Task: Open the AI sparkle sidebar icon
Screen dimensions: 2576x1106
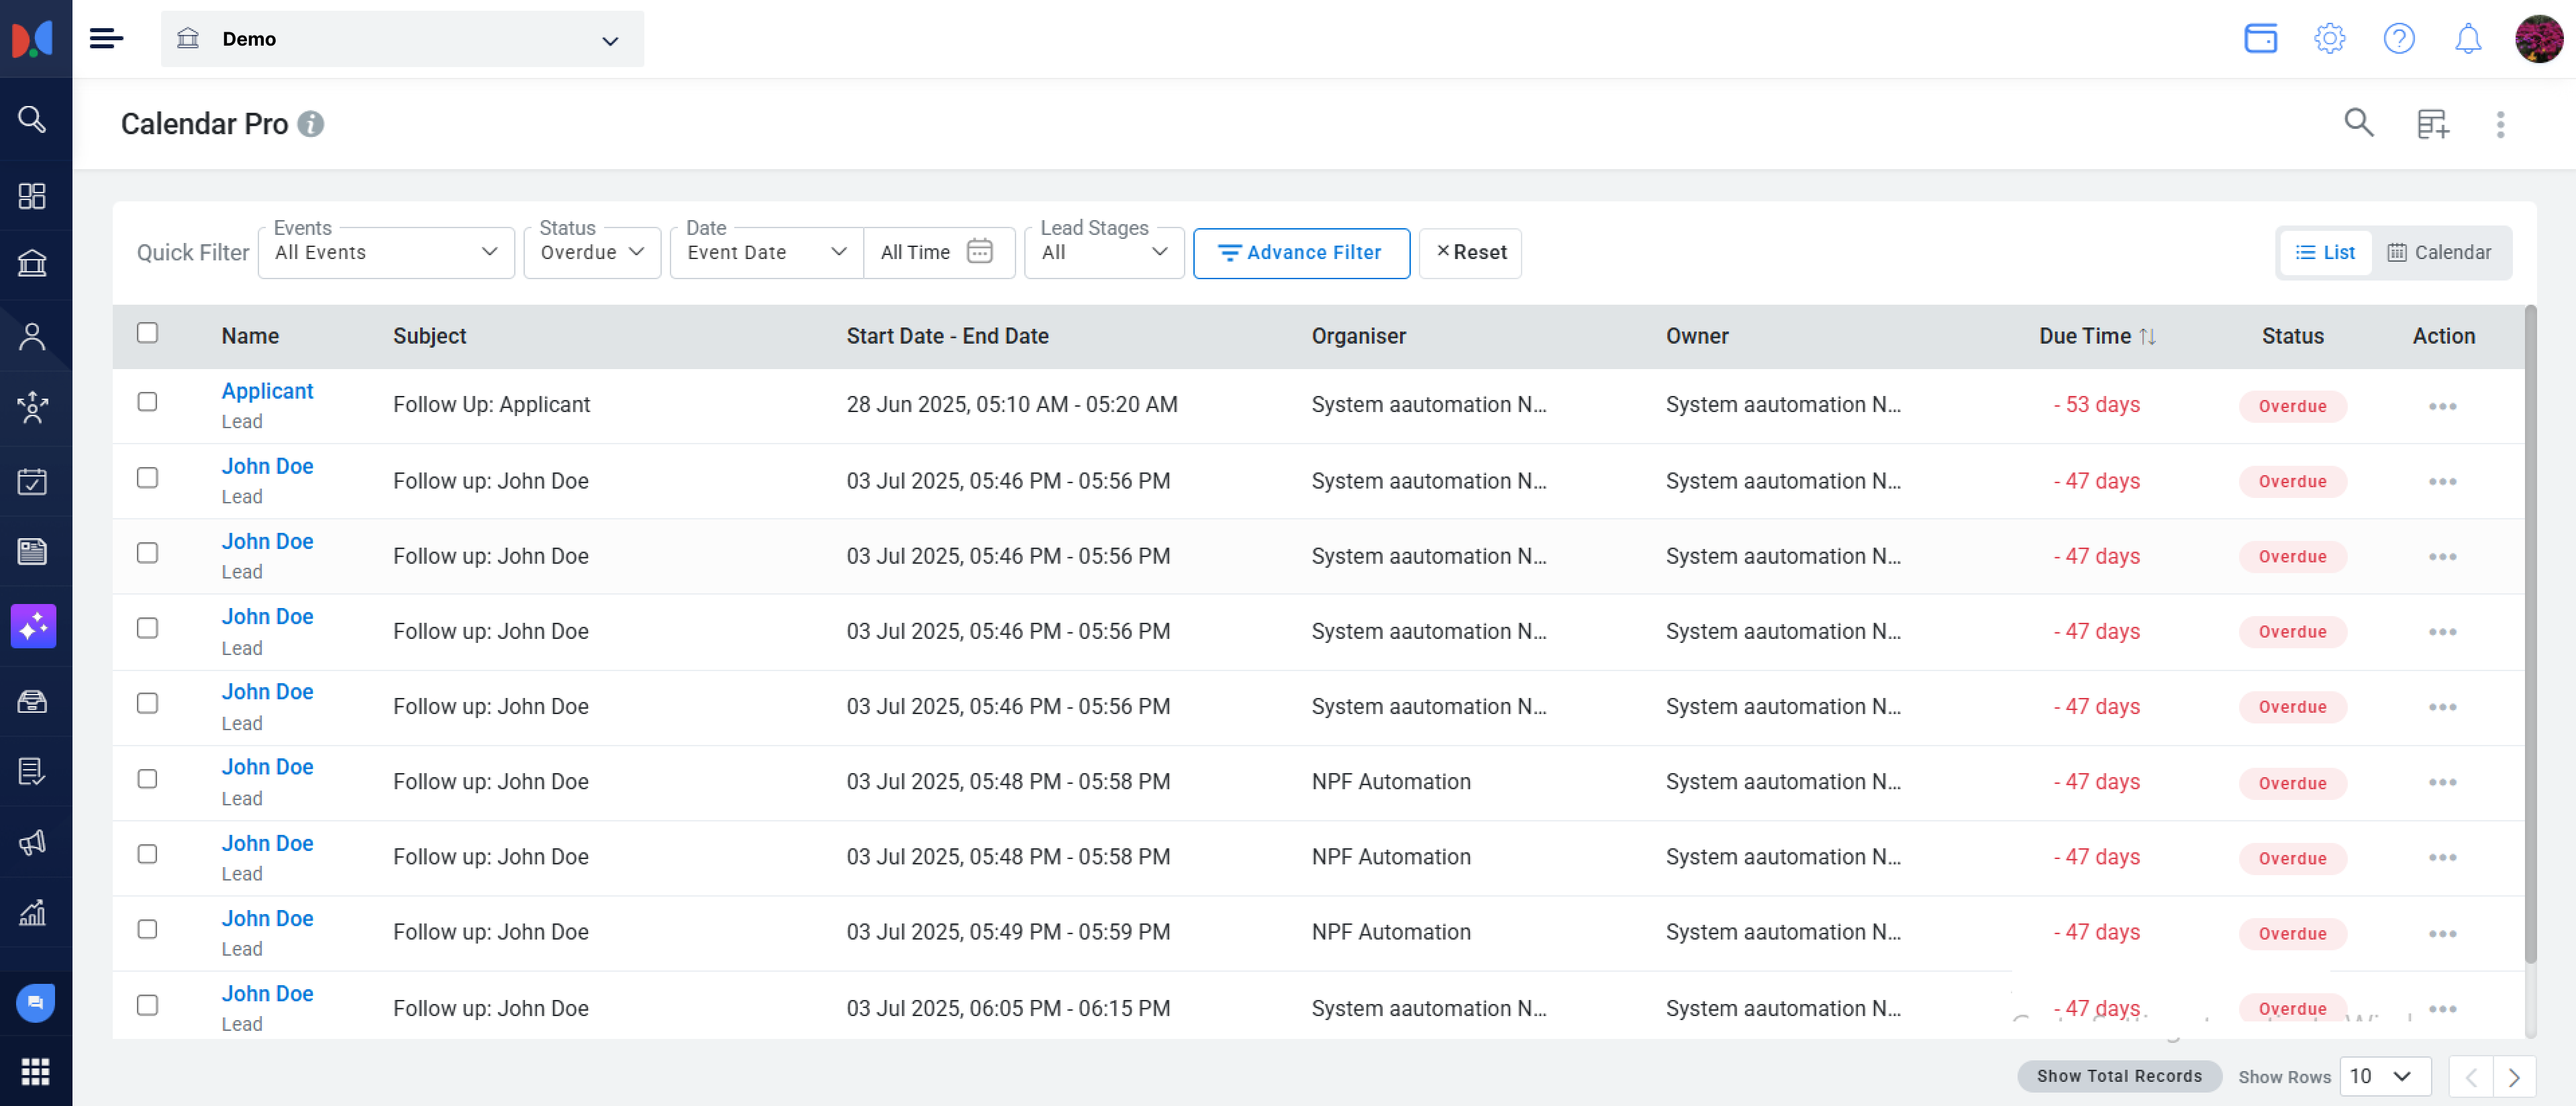Action: pos(33,626)
